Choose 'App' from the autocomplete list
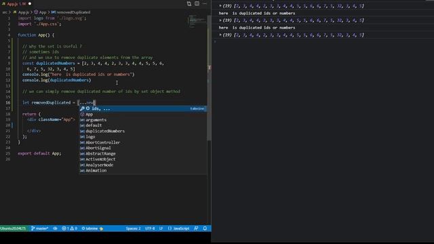This screenshot has height=244, width=434. [143, 115]
